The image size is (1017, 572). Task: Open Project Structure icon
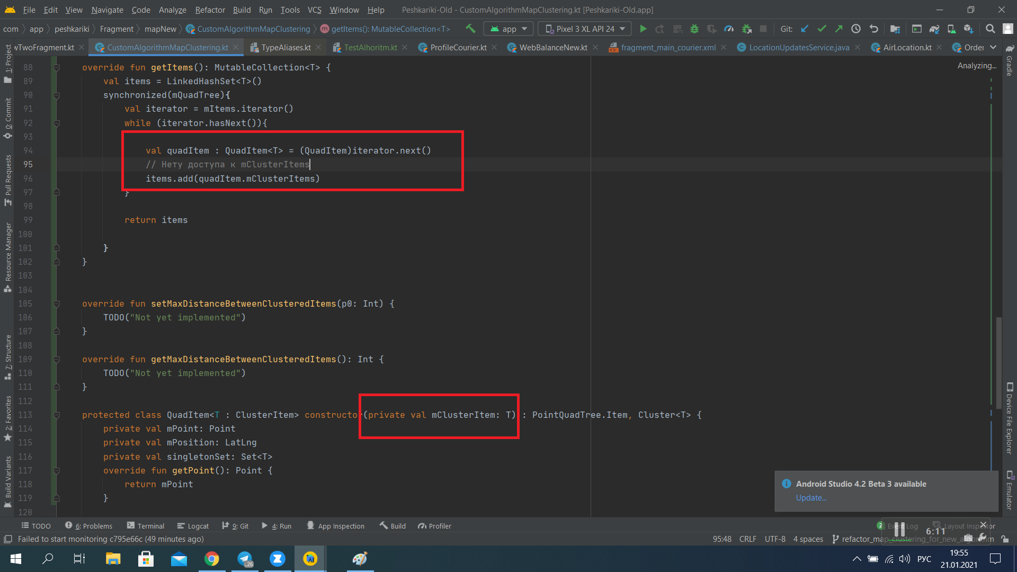[x=895, y=29]
